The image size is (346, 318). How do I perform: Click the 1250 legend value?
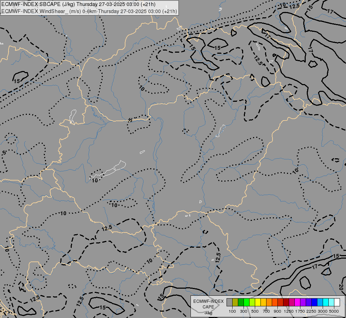pos(289,311)
